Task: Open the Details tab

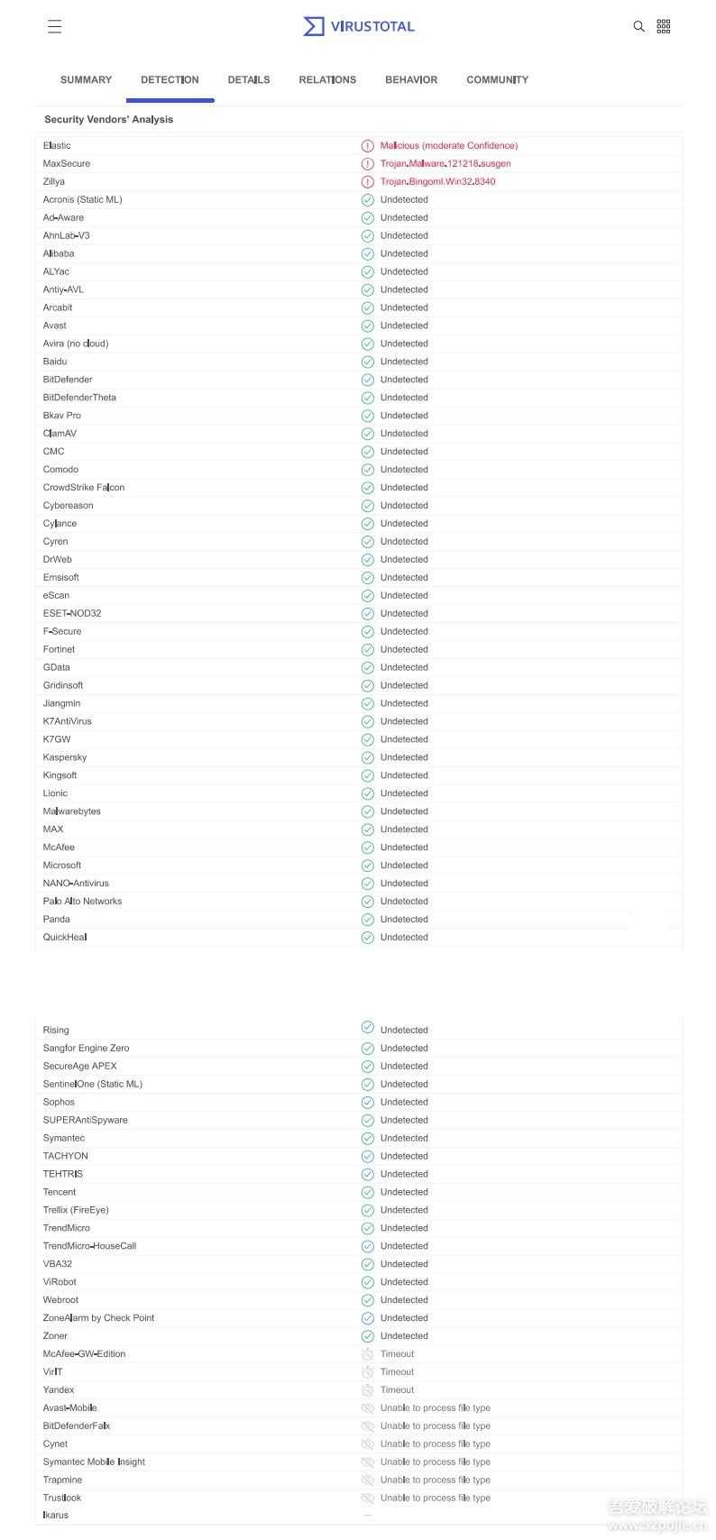Action: pyautogui.click(x=249, y=80)
